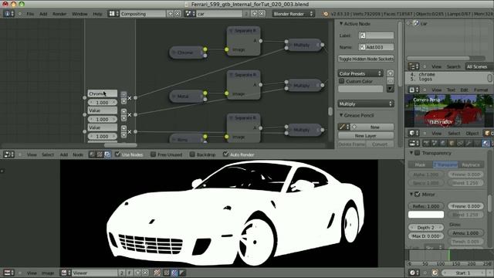494x278 pixels.
Task: Open the Modifiers wrench tab icon
Action: [x=469, y=144]
